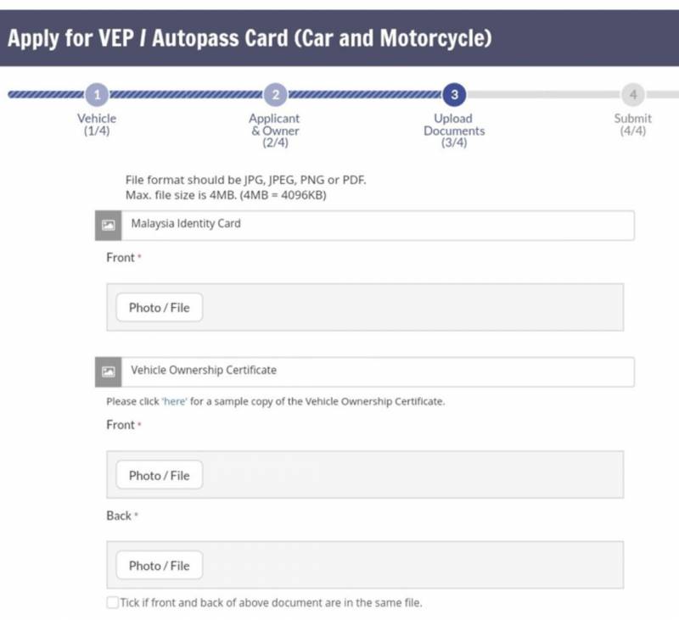Click the Upload Documents (3/4) label
The image size is (679, 620).
coord(454,131)
